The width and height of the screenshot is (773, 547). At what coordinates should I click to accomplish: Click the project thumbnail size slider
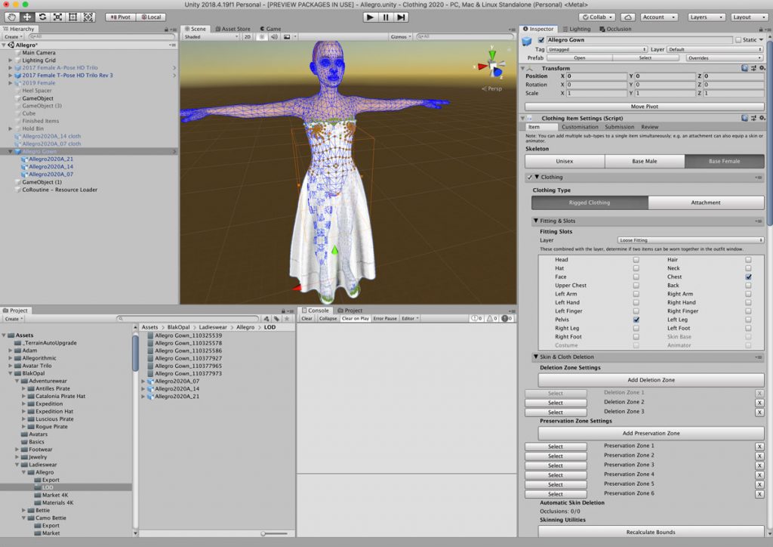pyautogui.click(x=274, y=533)
